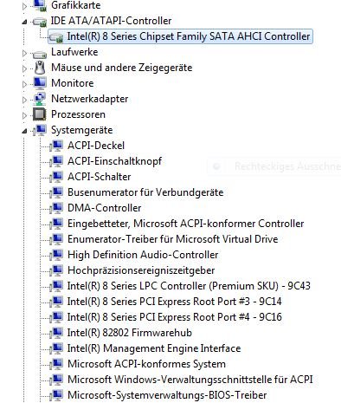Select the ACPI-Schalter device
The width and height of the screenshot is (341, 403).
pyautogui.click(x=99, y=177)
